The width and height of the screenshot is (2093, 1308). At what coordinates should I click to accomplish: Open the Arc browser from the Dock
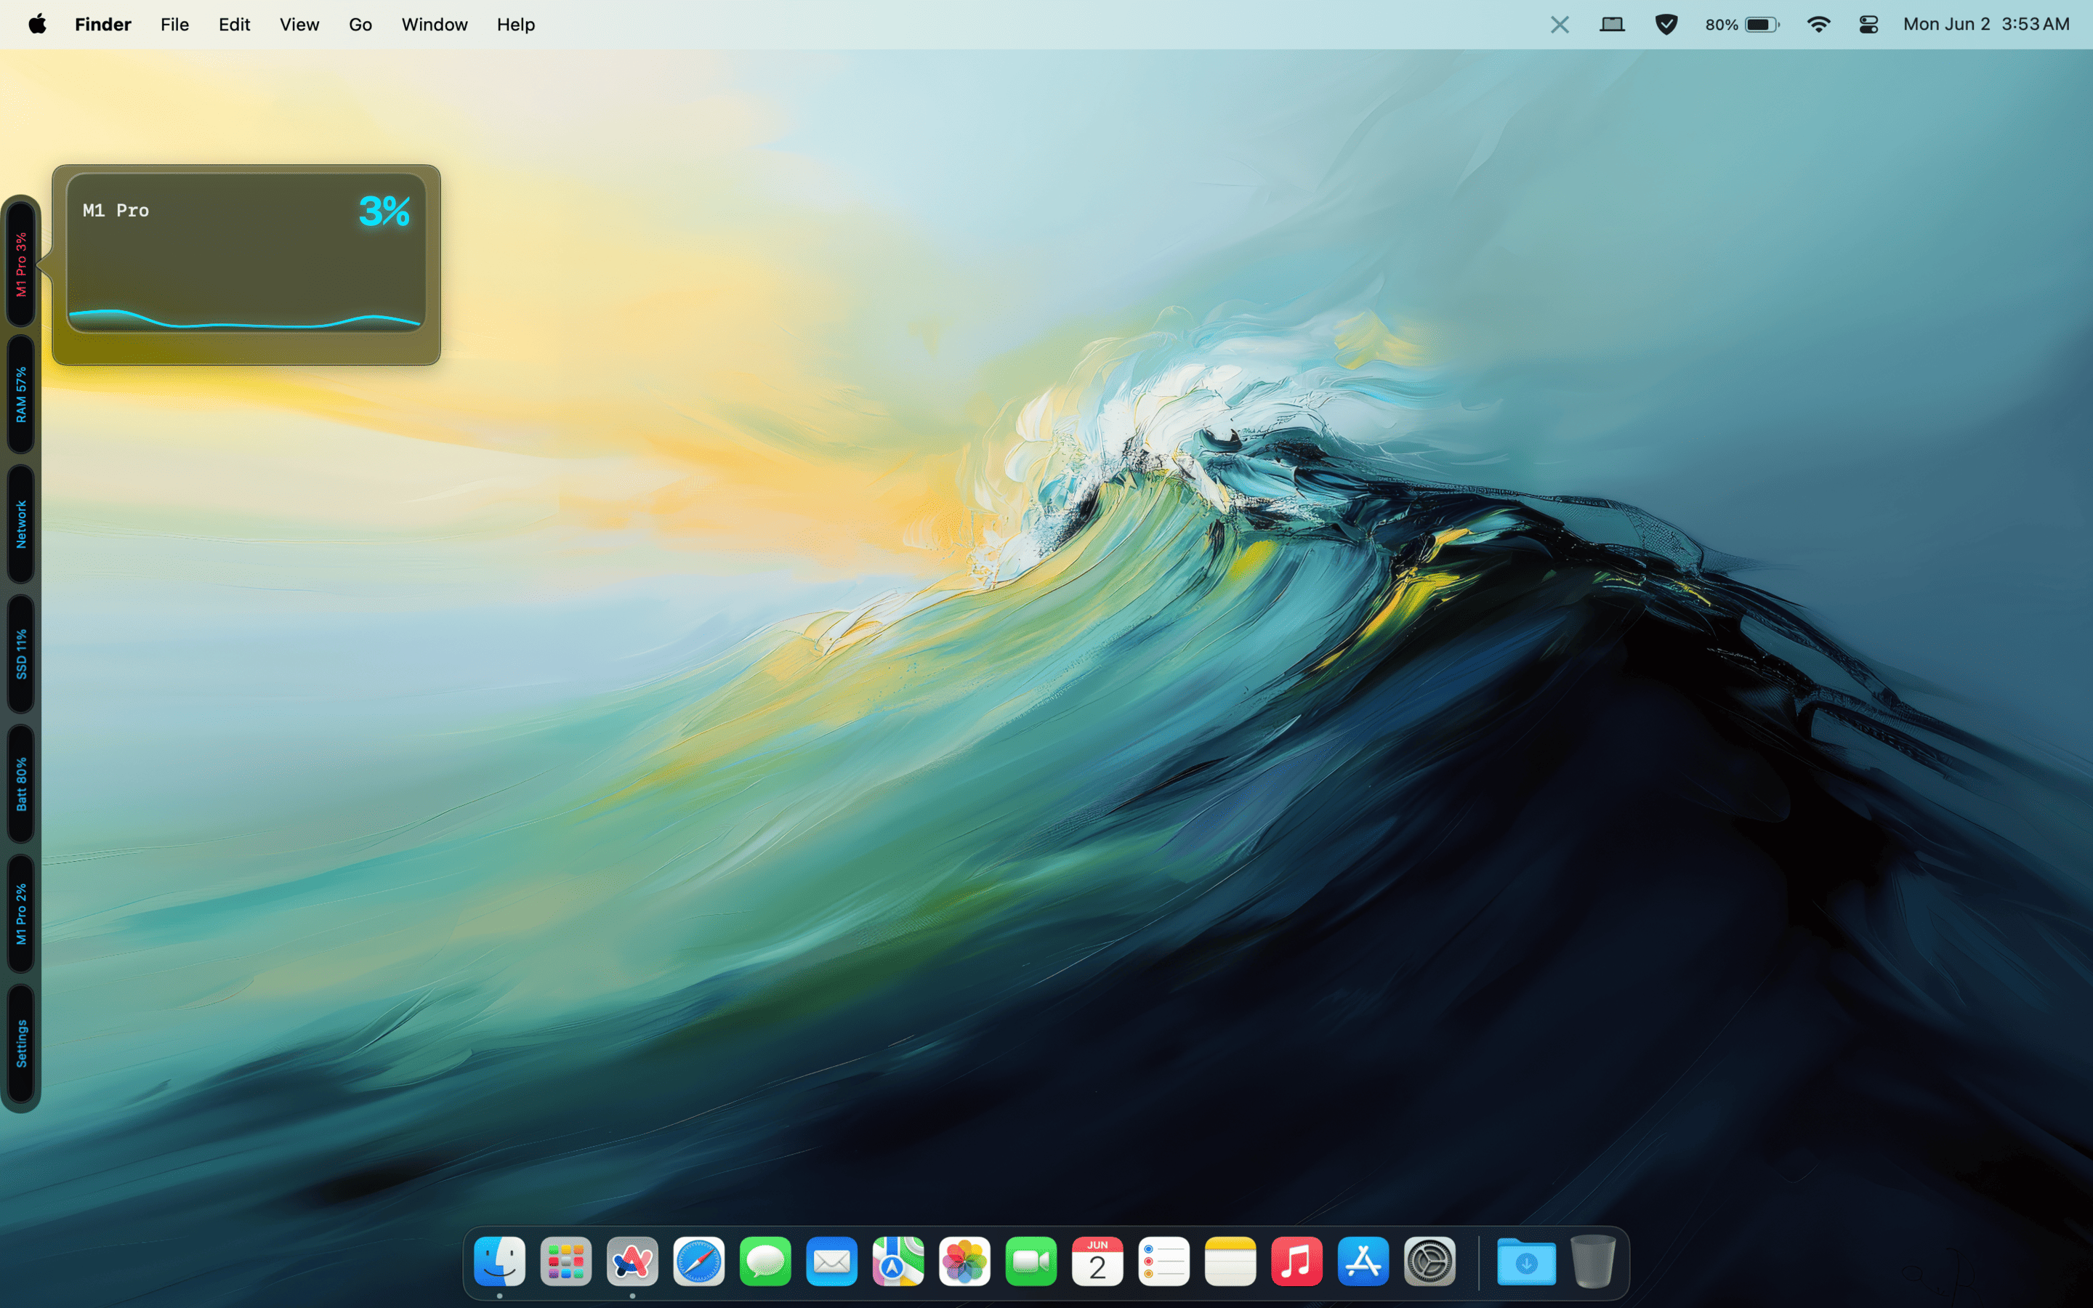(x=632, y=1261)
